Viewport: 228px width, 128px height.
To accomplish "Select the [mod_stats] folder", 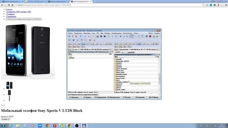I will [120, 73].
